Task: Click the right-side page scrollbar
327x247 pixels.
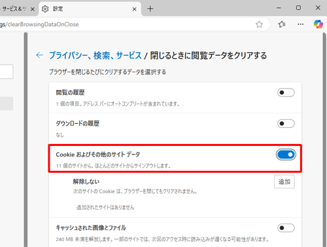Action: tap(324, 139)
